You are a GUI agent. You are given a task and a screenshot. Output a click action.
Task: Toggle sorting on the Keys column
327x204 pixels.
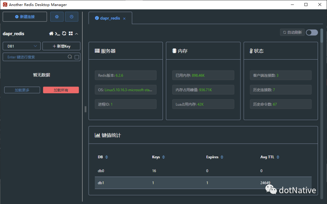(x=163, y=157)
